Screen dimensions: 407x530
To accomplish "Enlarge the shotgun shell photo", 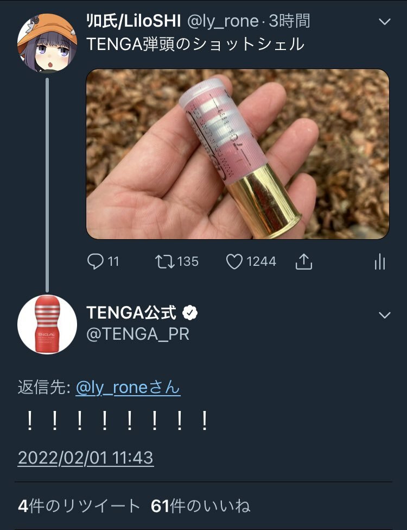I will coord(238,154).
